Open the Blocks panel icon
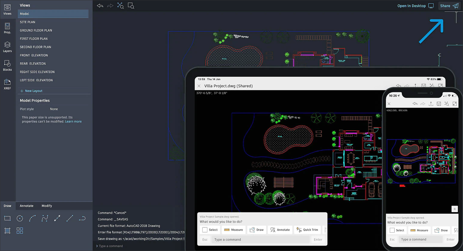The image size is (463, 251). (7, 66)
